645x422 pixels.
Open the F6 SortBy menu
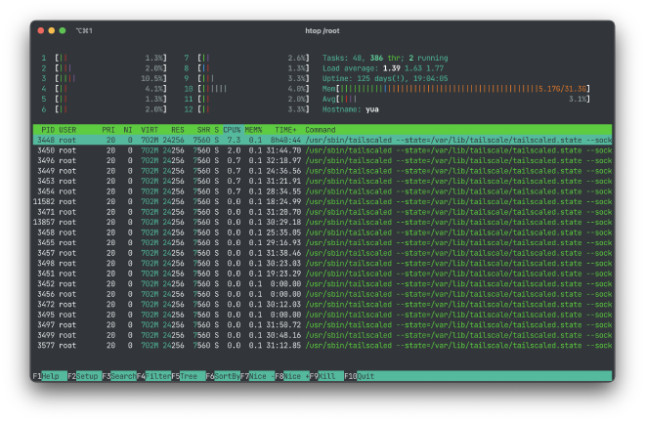227,375
